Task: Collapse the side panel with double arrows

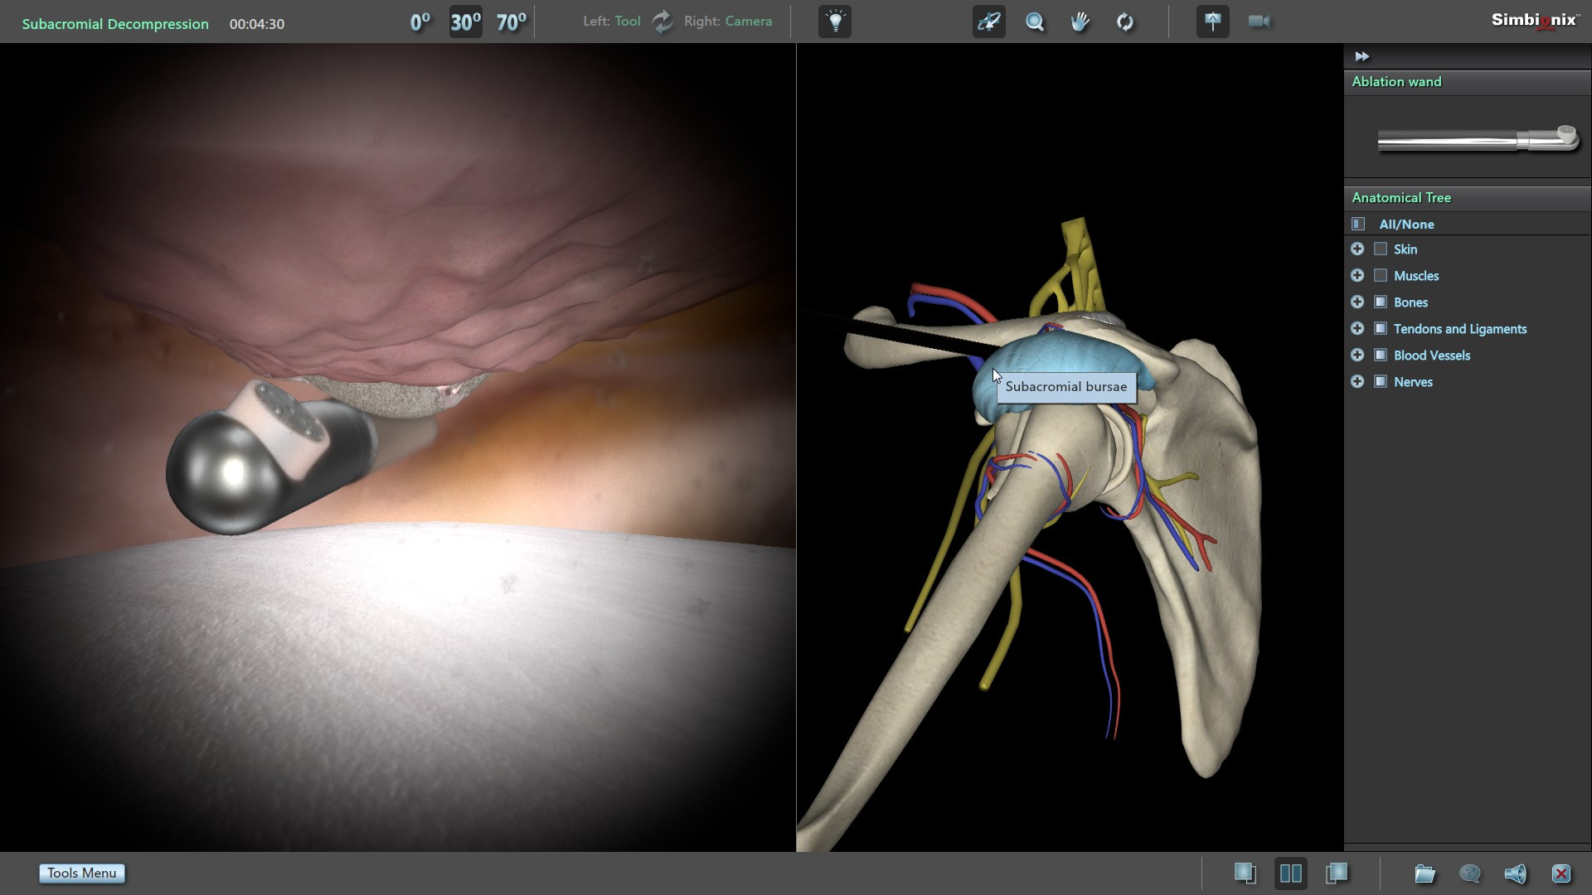Action: (1361, 56)
